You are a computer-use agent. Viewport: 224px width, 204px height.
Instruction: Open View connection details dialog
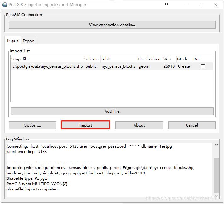click(112, 25)
